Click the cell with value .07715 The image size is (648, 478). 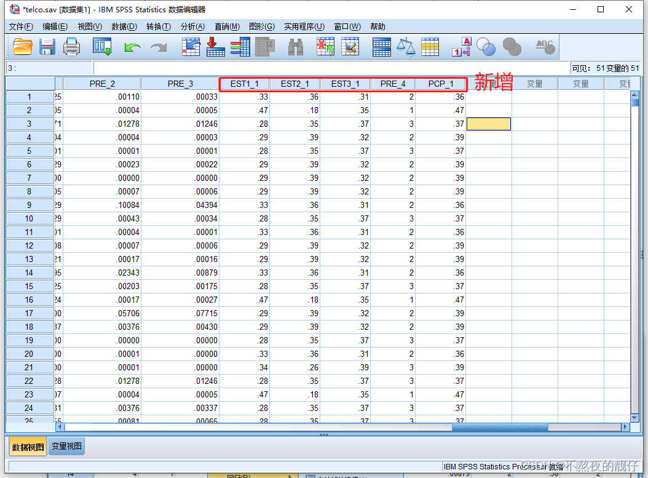[180, 313]
